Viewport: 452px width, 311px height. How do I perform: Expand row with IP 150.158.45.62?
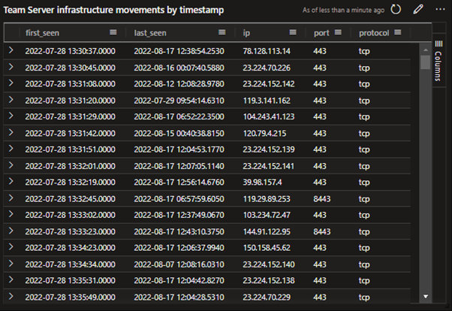[x=11, y=247]
